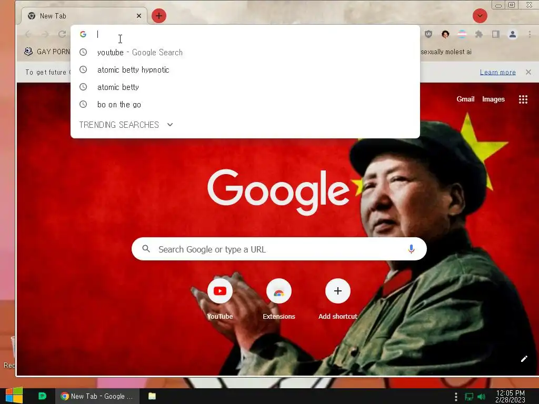Start voice search with microphone
This screenshot has height=404, width=539.
[411, 249]
